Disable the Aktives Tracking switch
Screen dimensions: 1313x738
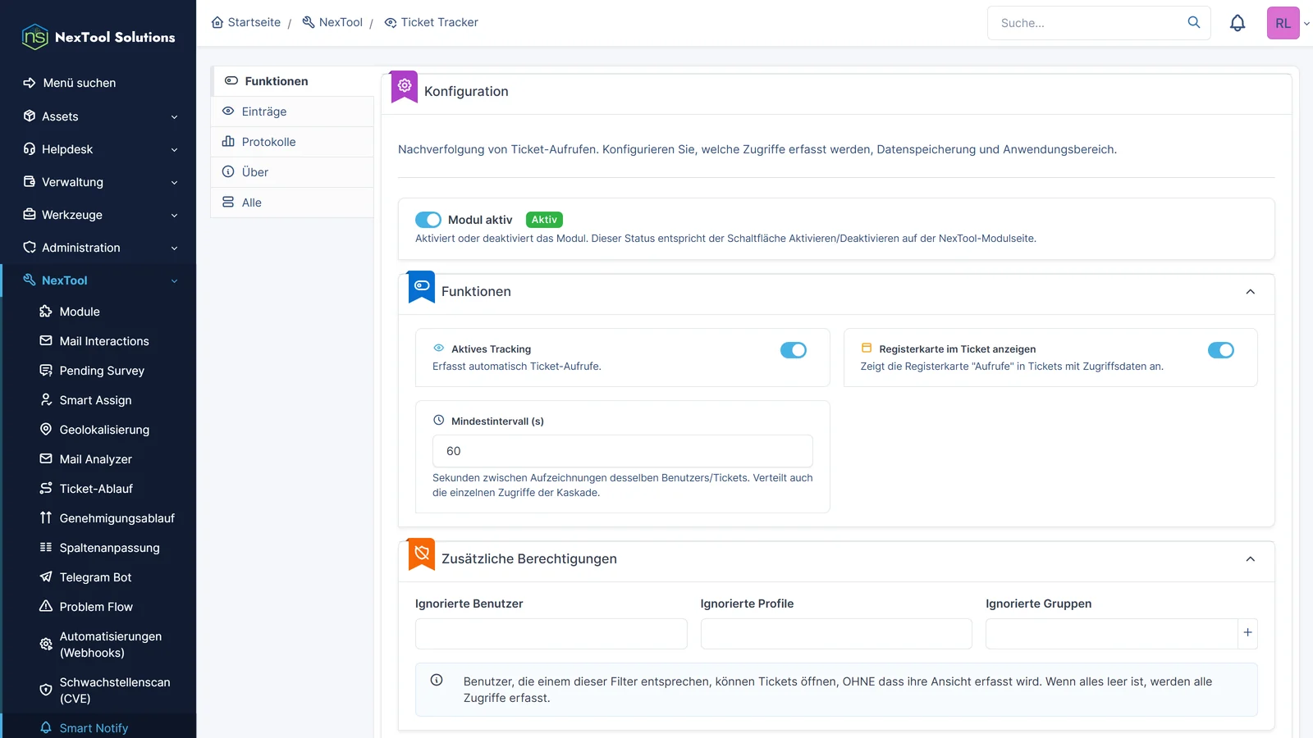coord(794,350)
